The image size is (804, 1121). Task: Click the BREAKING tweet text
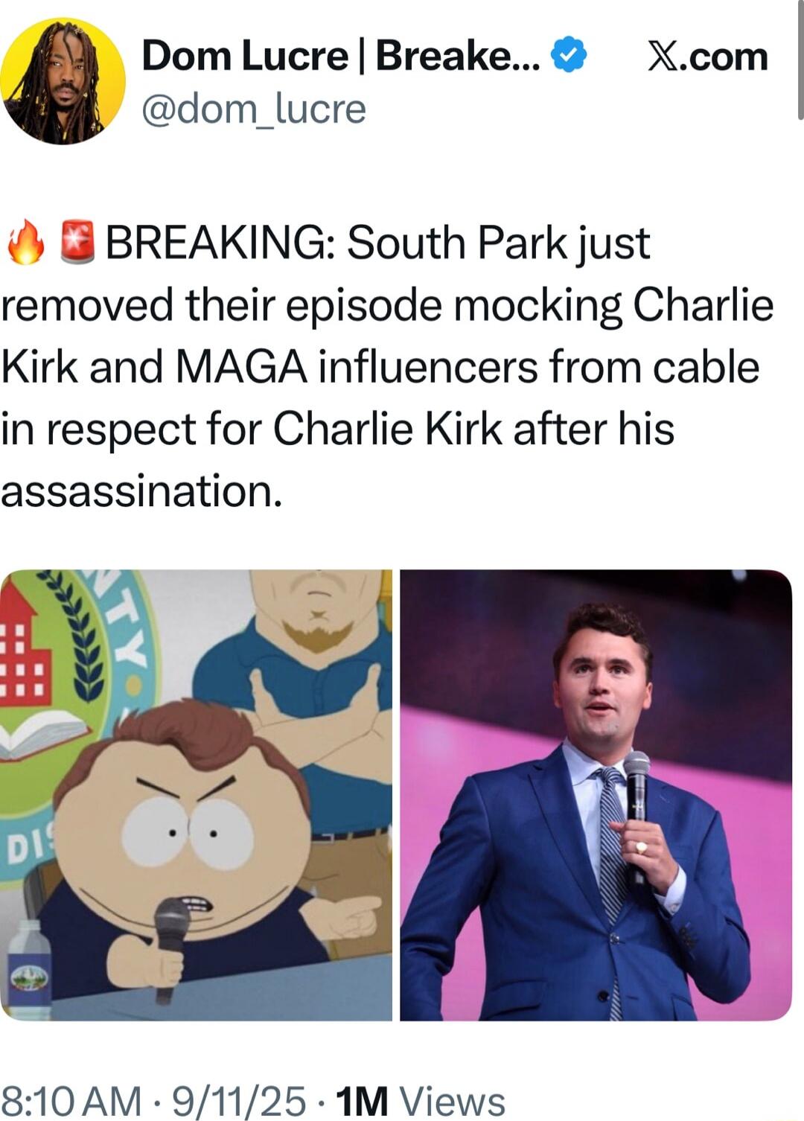[x=387, y=367]
